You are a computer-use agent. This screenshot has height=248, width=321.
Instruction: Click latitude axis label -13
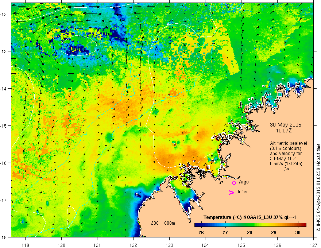(4, 51)
